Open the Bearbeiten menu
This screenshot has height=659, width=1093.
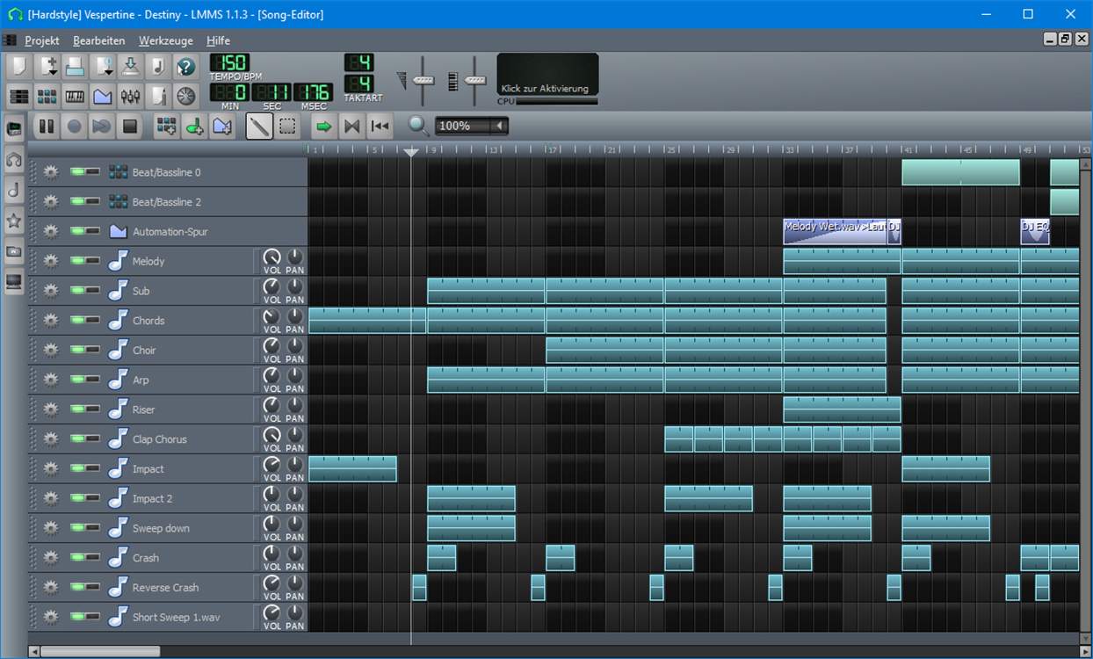pos(99,40)
